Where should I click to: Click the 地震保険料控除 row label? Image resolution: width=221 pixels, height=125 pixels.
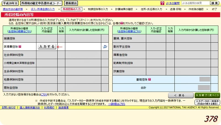coord(14,79)
